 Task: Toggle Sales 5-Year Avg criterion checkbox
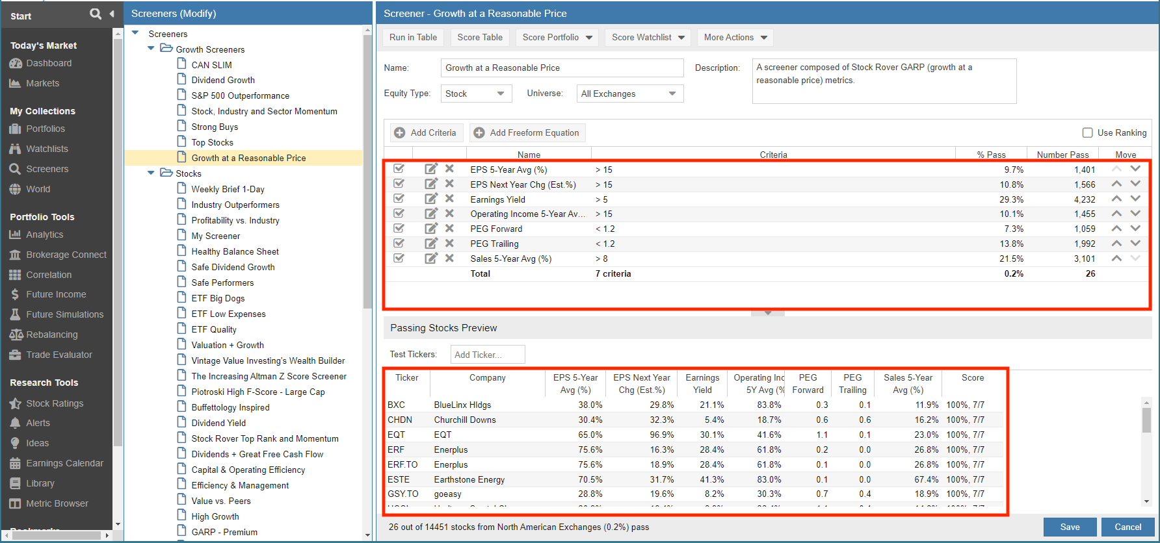tap(399, 259)
